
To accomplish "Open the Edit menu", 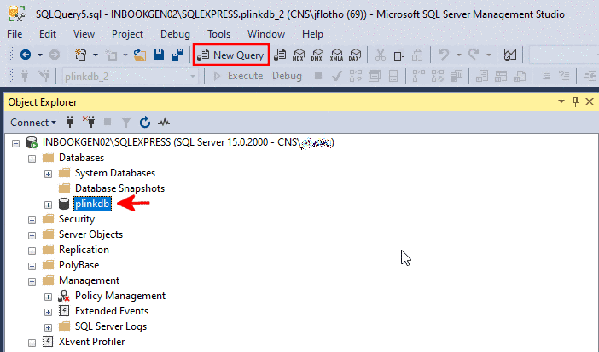I will pos(48,34).
